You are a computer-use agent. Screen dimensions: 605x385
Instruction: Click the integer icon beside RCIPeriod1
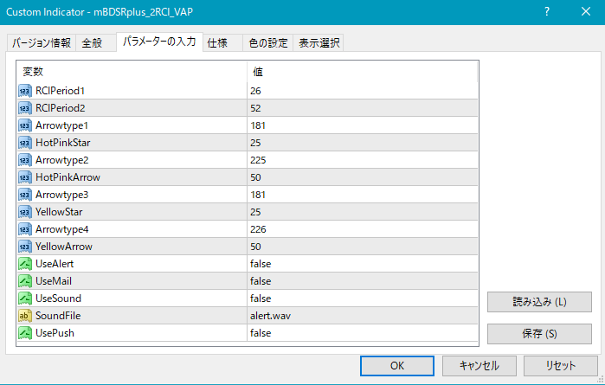[x=24, y=91]
